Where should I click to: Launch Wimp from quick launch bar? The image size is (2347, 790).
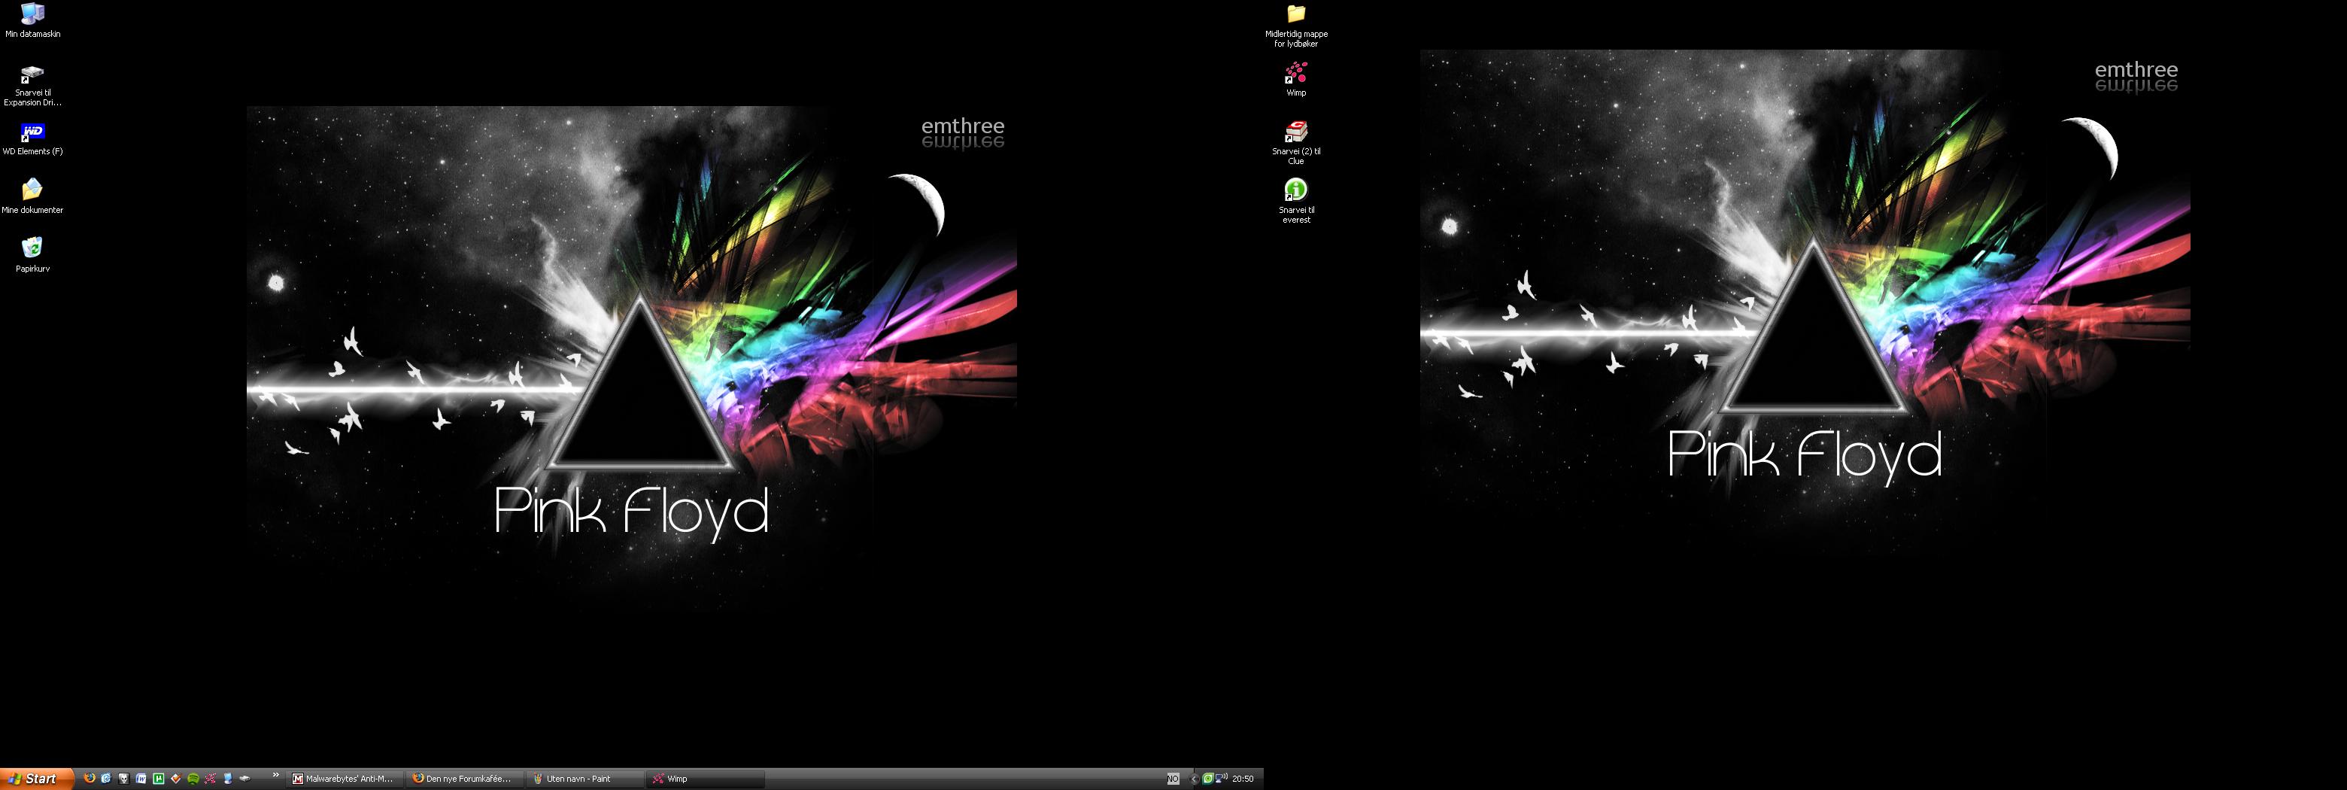[211, 779]
